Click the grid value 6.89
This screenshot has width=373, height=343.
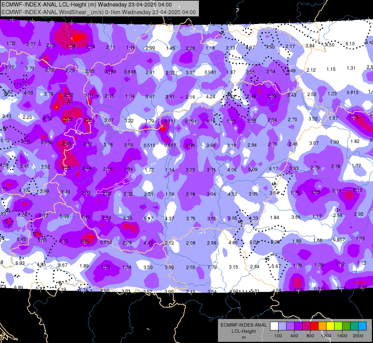[x=19, y=287]
